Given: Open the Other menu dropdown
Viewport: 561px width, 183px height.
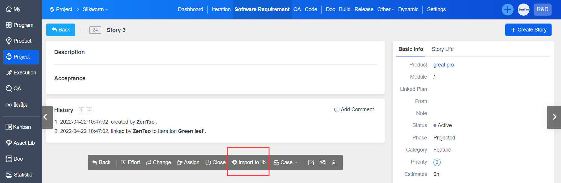Looking at the screenshot, I should pos(385,9).
